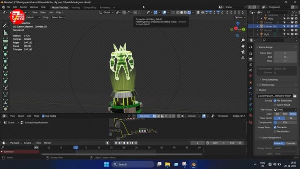Toggle snapping magnet-area icon in header
This screenshot has width=300, height=169.
coord(124,13)
